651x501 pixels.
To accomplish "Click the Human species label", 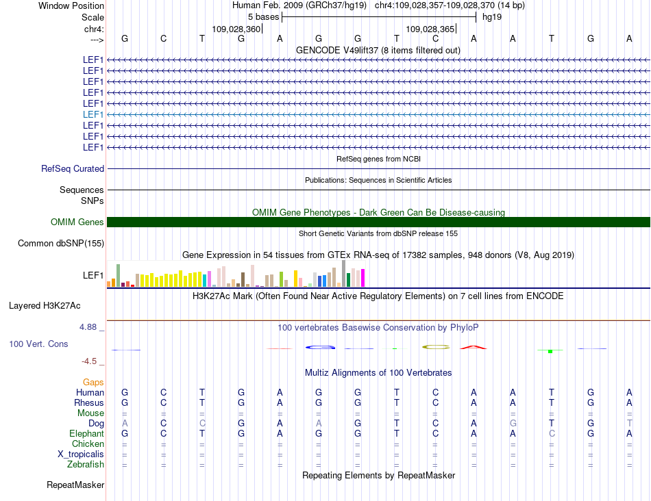I will pos(90,392).
